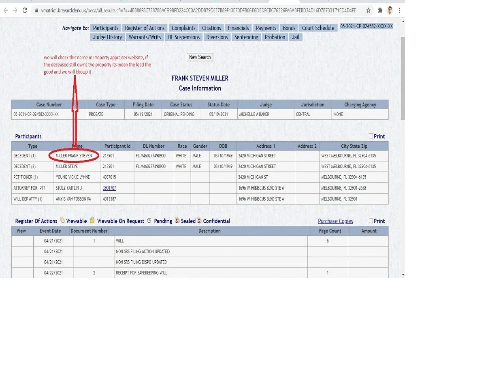
Task: Click the scrollbar up arrow
Action: pyautogui.click(x=403, y=22)
